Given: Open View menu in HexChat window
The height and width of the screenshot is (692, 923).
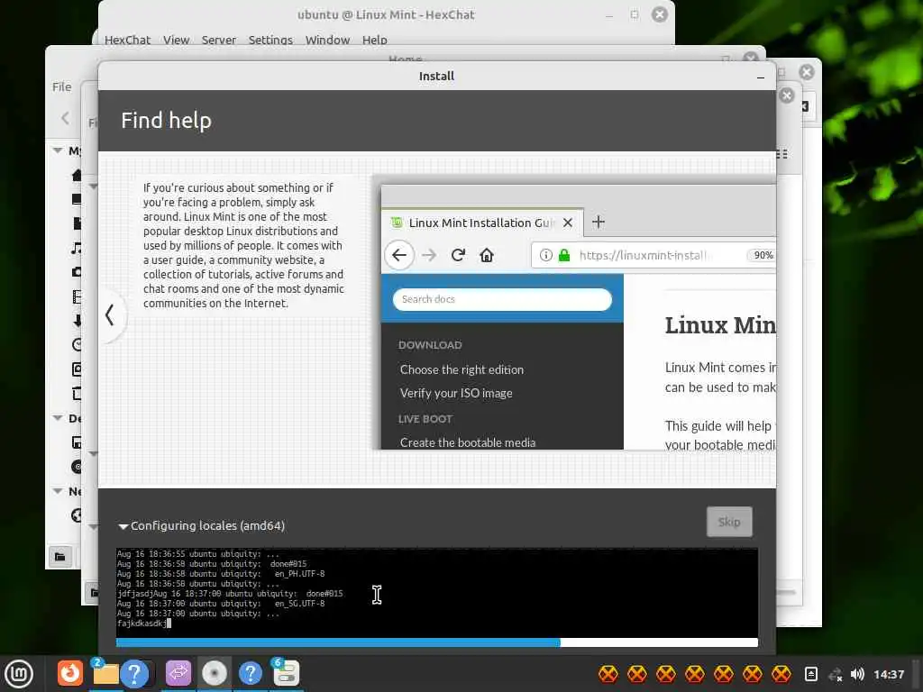Looking at the screenshot, I should coord(176,40).
